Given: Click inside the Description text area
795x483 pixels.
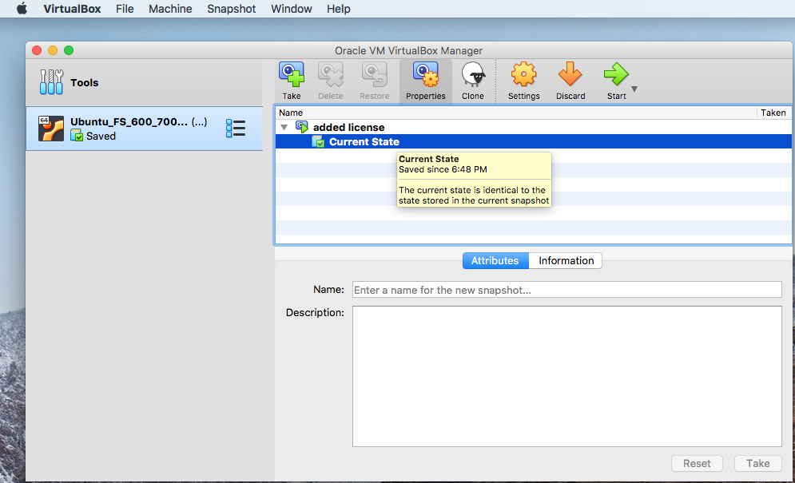Looking at the screenshot, I should 566,376.
